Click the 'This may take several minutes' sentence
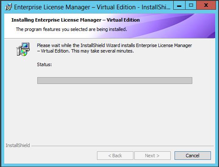219x167 pixels. point(103,51)
